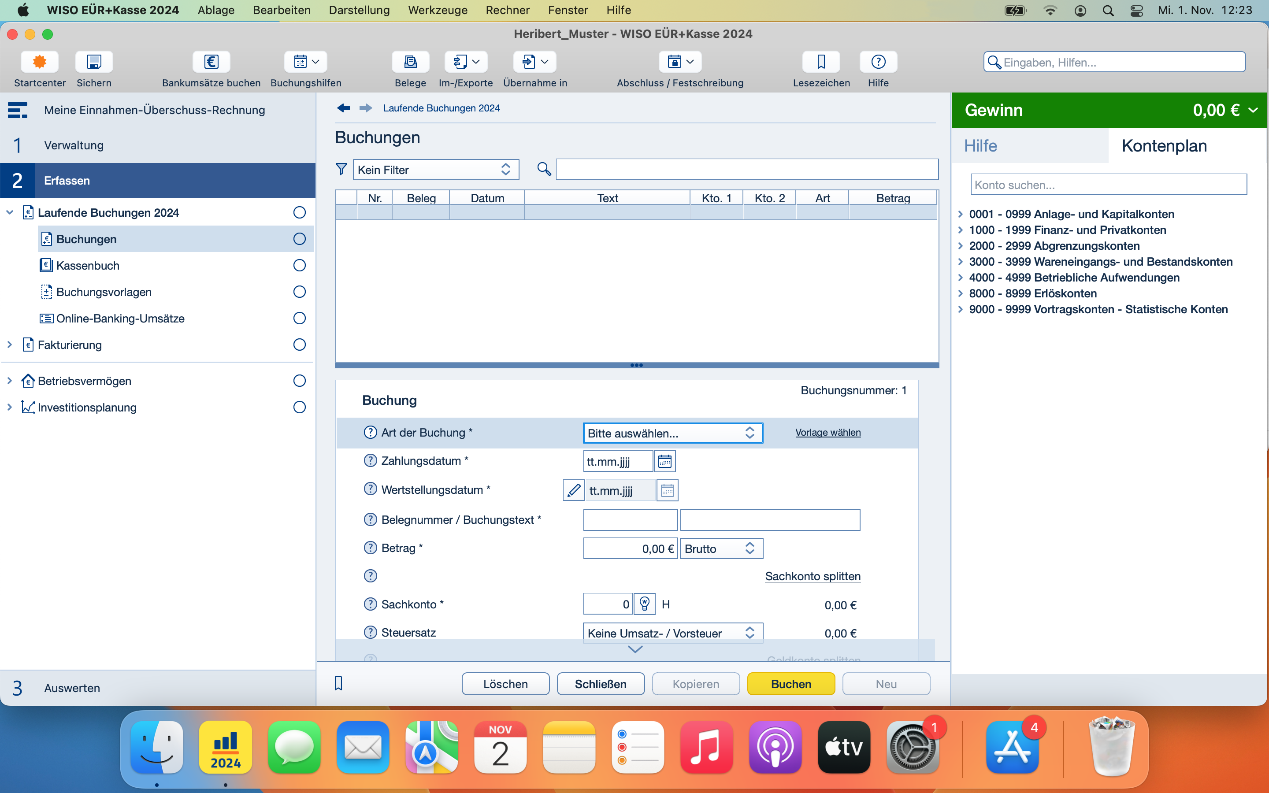
Task: Go forward with the right arrow
Action: click(366, 108)
